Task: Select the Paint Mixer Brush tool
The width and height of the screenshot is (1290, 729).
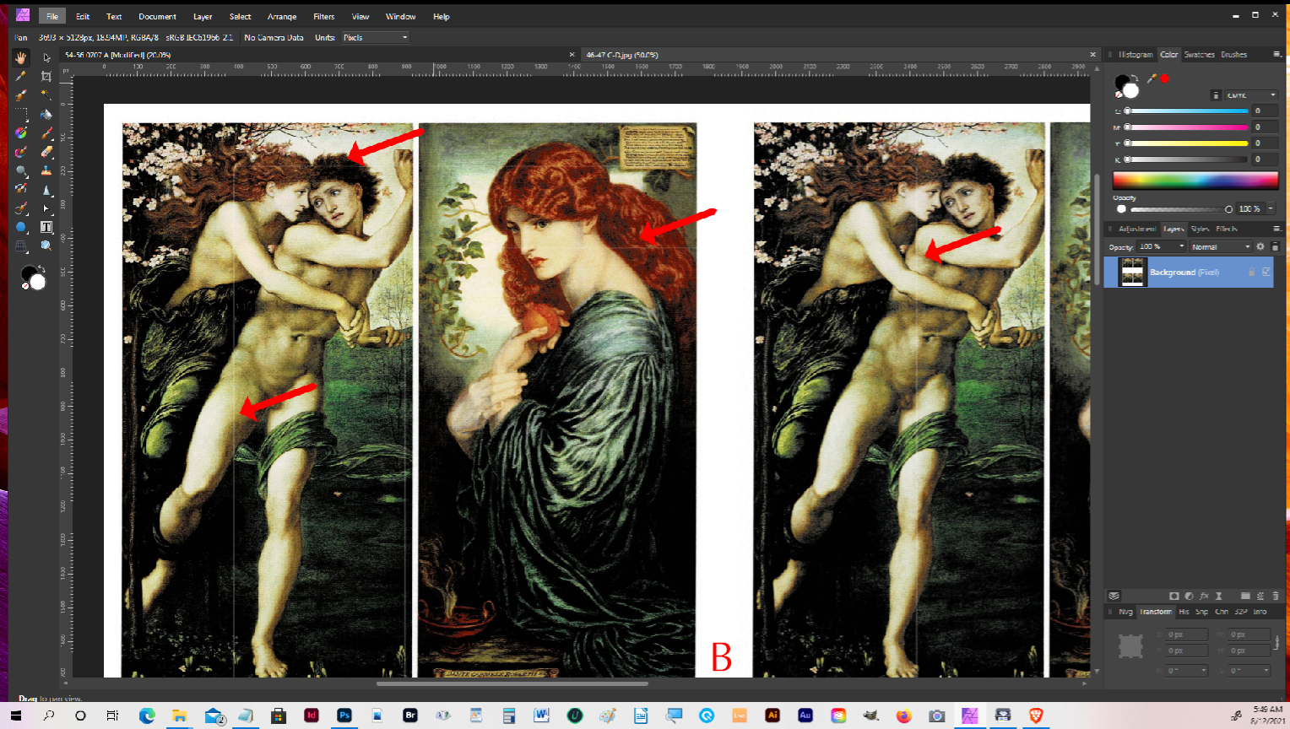Action: 20,151
